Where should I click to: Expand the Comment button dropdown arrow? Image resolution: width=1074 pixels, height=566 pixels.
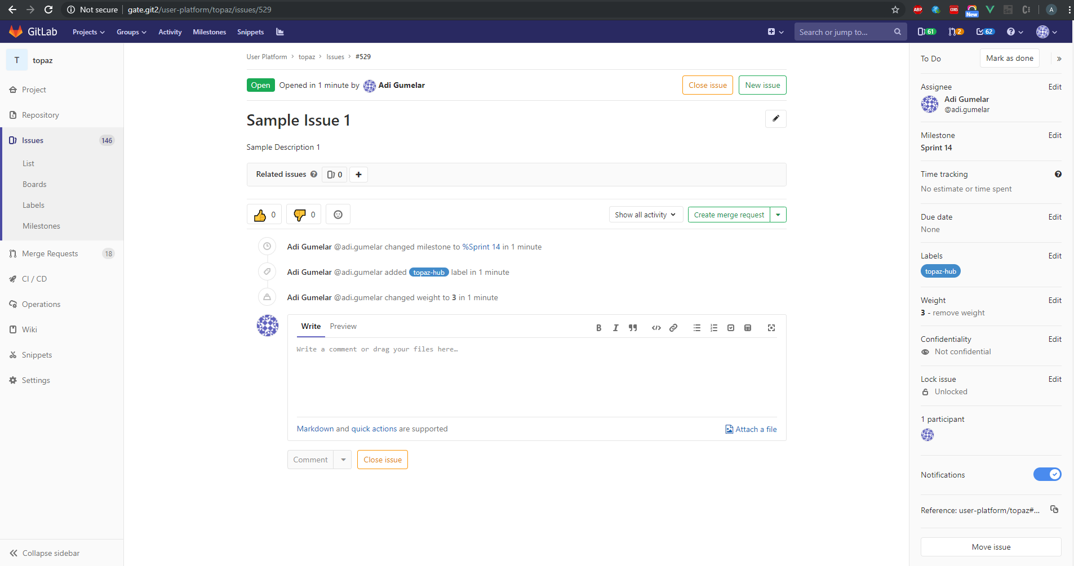(x=343, y=460)
